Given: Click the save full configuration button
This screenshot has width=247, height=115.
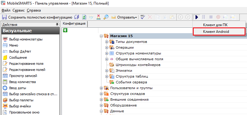Looking at the screenshot, I should pyautogui.click(x=37, y=17).
